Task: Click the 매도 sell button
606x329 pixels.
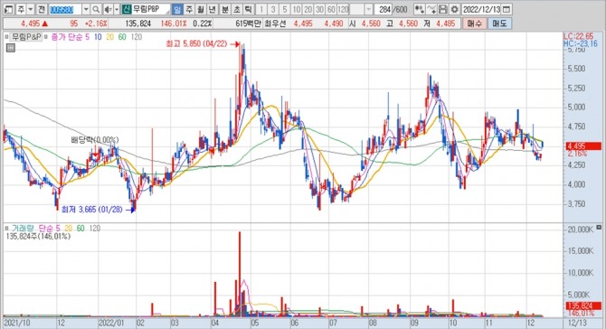Action: tap(499, 23)
